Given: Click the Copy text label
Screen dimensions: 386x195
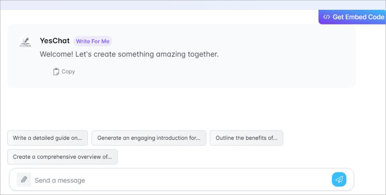Looking at the screenshot, I should 68,72.
